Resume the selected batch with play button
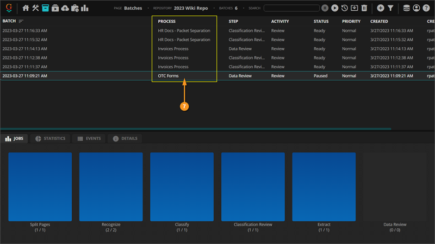 334,8
